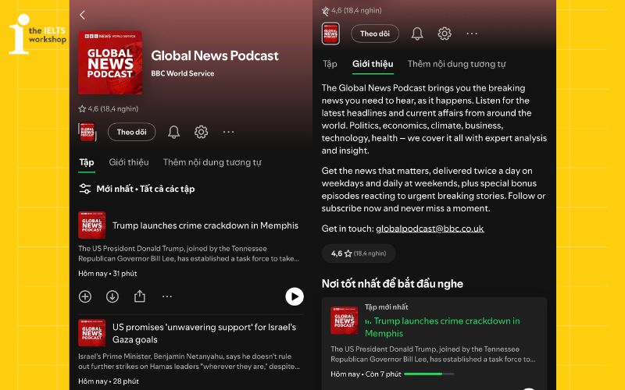Toggle notification bell in right panel
This screenshot has width=625, height=390.
(417, 34)
